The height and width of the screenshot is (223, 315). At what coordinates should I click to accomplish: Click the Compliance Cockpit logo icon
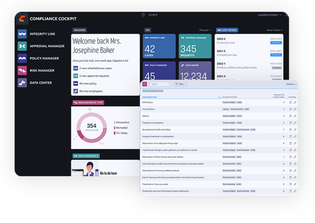tap(22, 19)
